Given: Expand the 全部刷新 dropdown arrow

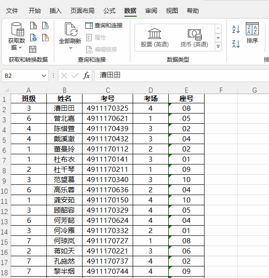Looking at the screenshot, I should [x=70, y=48].
